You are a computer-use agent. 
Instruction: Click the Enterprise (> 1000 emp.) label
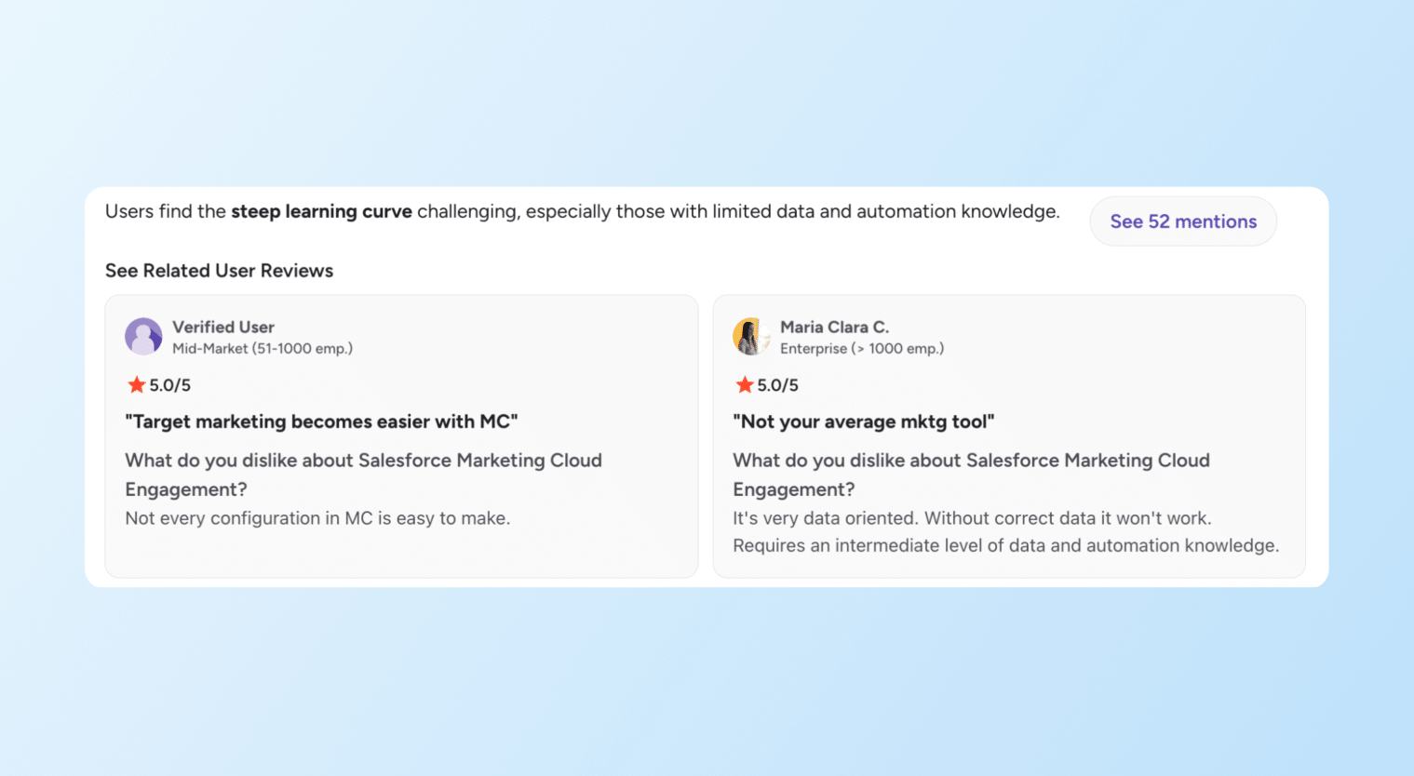click(861, 349)
